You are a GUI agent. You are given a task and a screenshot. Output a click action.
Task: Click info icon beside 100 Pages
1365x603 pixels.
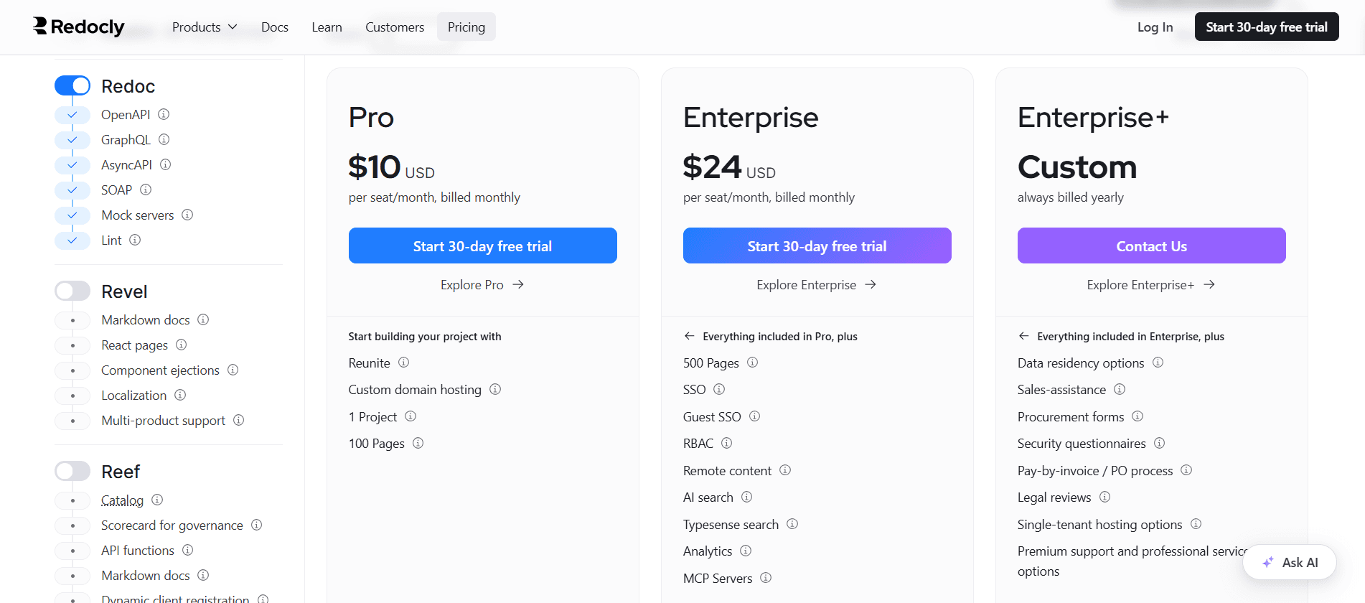point(418,443)
